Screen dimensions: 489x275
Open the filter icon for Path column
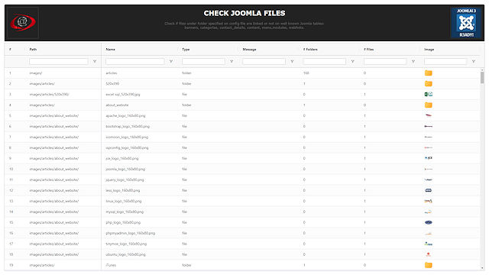click(95, 62)
